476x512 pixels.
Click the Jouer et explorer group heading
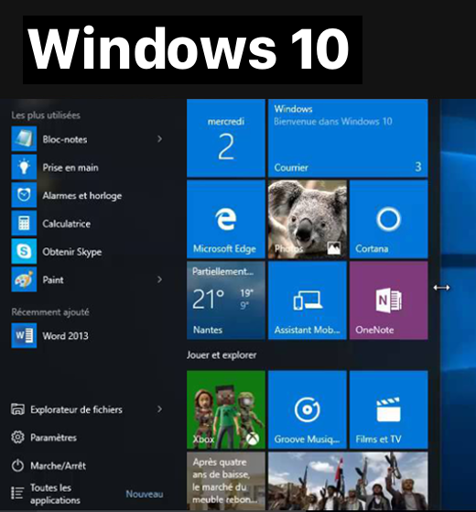point(222,355)
